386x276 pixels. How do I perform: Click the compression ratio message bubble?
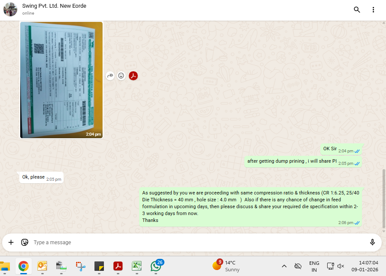tap(250, 206)
